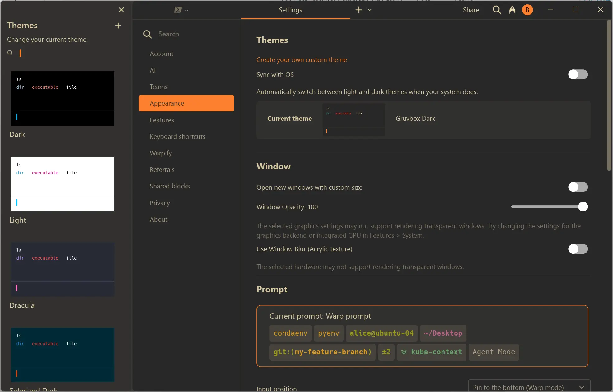Close the Themes side panel
The width and height of the screenshot is (613, 392).
121,10
